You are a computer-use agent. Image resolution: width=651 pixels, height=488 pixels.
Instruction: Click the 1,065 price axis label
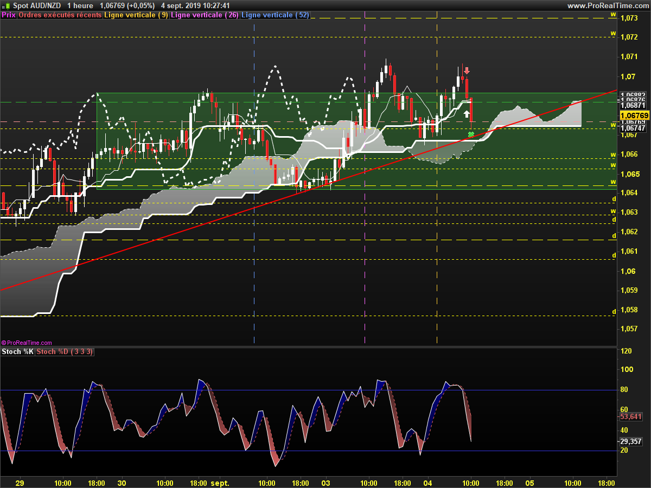click(x=629, y=174)
